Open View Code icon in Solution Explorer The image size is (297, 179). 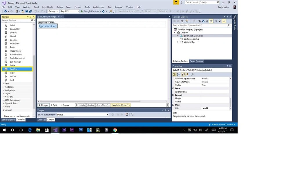(x=216, y=21)
